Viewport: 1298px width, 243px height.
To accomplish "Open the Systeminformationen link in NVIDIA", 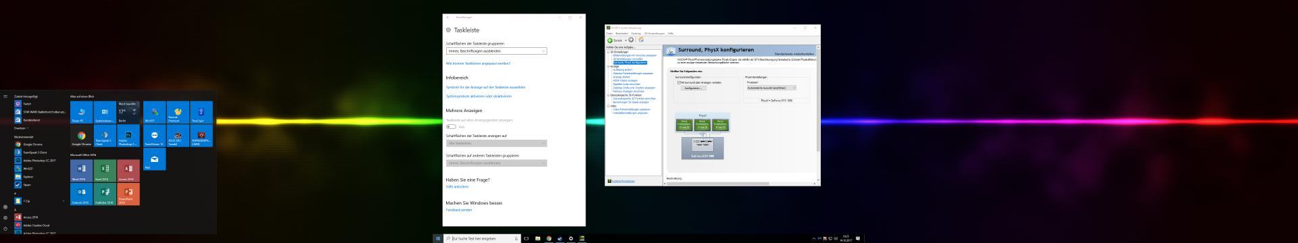I will (x=623, y=181).
